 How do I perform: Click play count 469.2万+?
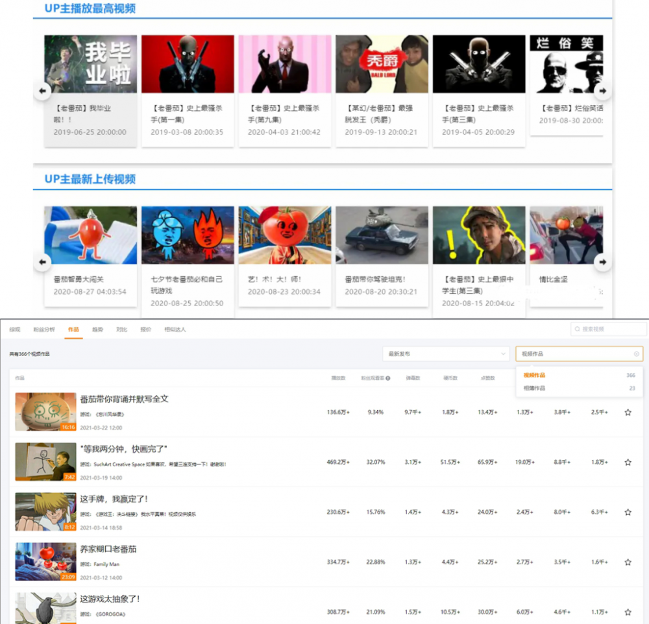tap(338, 462)
